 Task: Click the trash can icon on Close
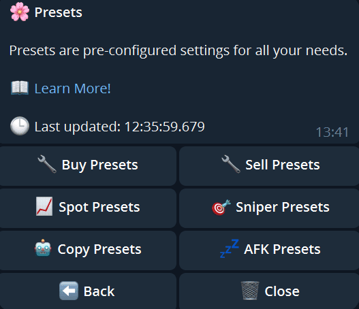250,291
